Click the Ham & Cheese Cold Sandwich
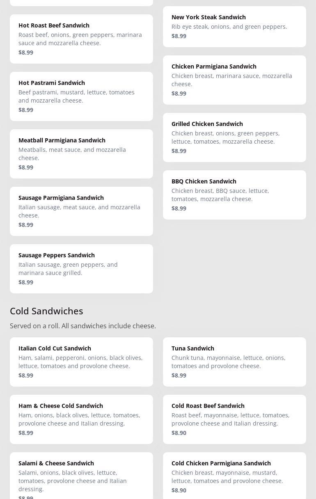This screenshot has height=499, width=316. coord(81,419)
